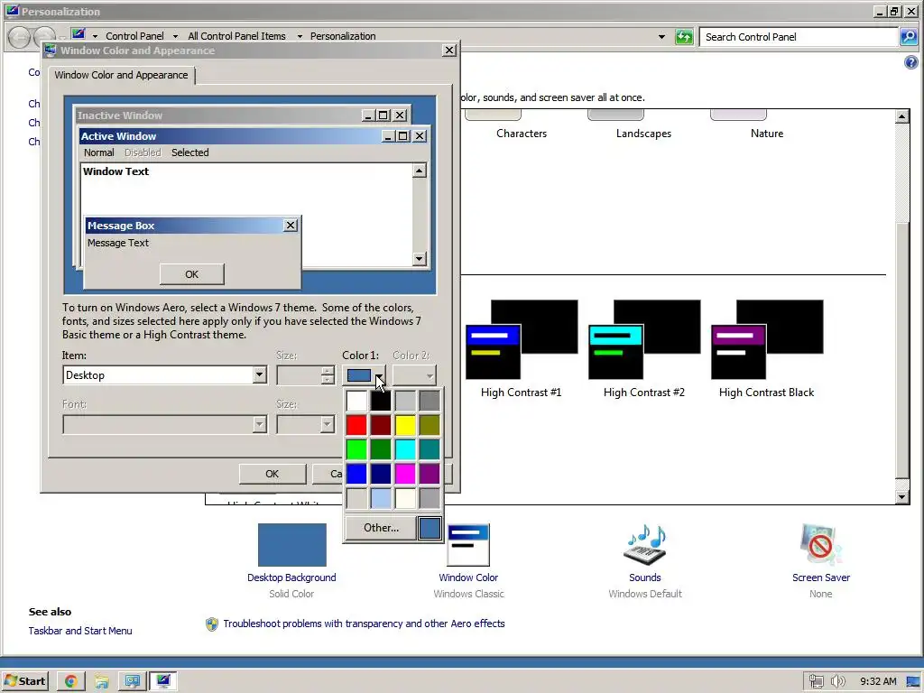Click the Other... custom color button
The width and height of the screenshot is (924, 693).
coord(381,527)
